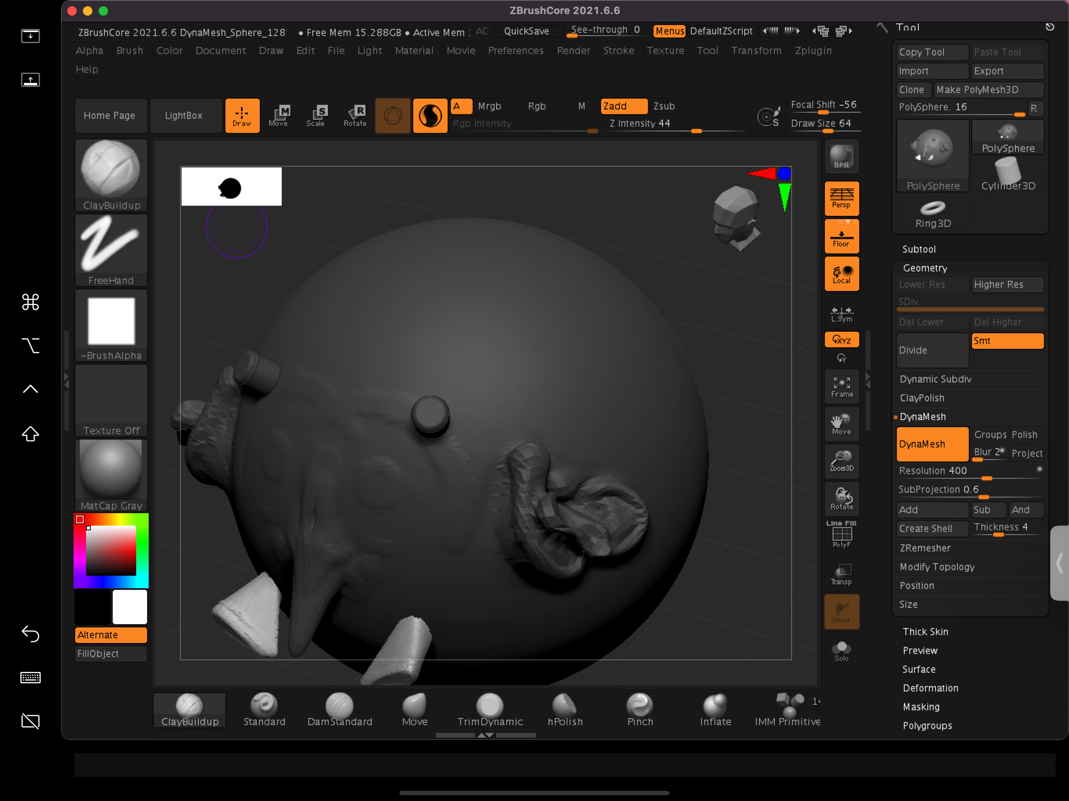Image resolution: width=1069 pixels, height=801 pixels.
Task: Toggle Persp perspective view
Action: 842,198
